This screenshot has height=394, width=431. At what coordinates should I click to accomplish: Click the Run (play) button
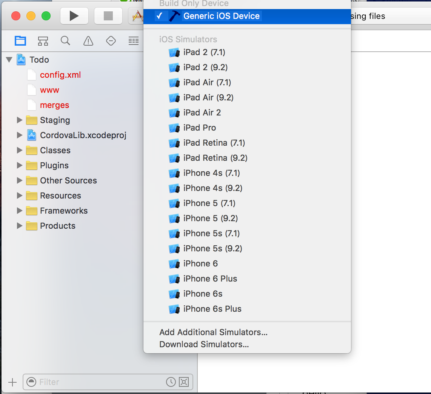74,16
